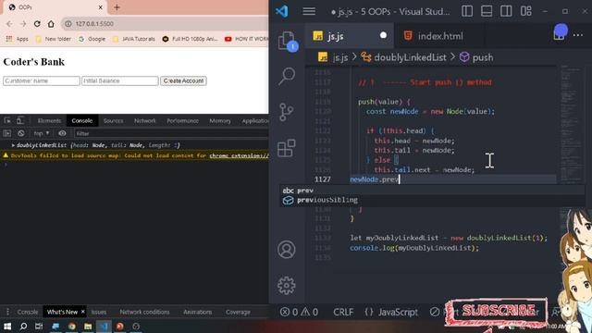Switch to the drawer Issues tab
This screenshot has height=333, width=592.
point(99,313)
